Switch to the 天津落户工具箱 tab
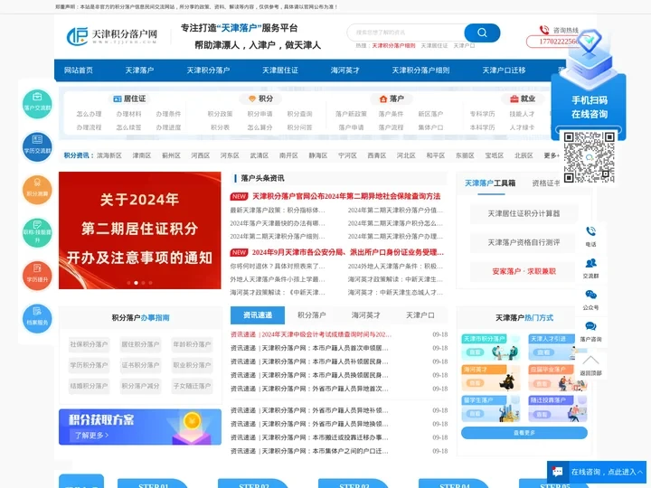This screenshot has width=651, height=488. point(490,183)
